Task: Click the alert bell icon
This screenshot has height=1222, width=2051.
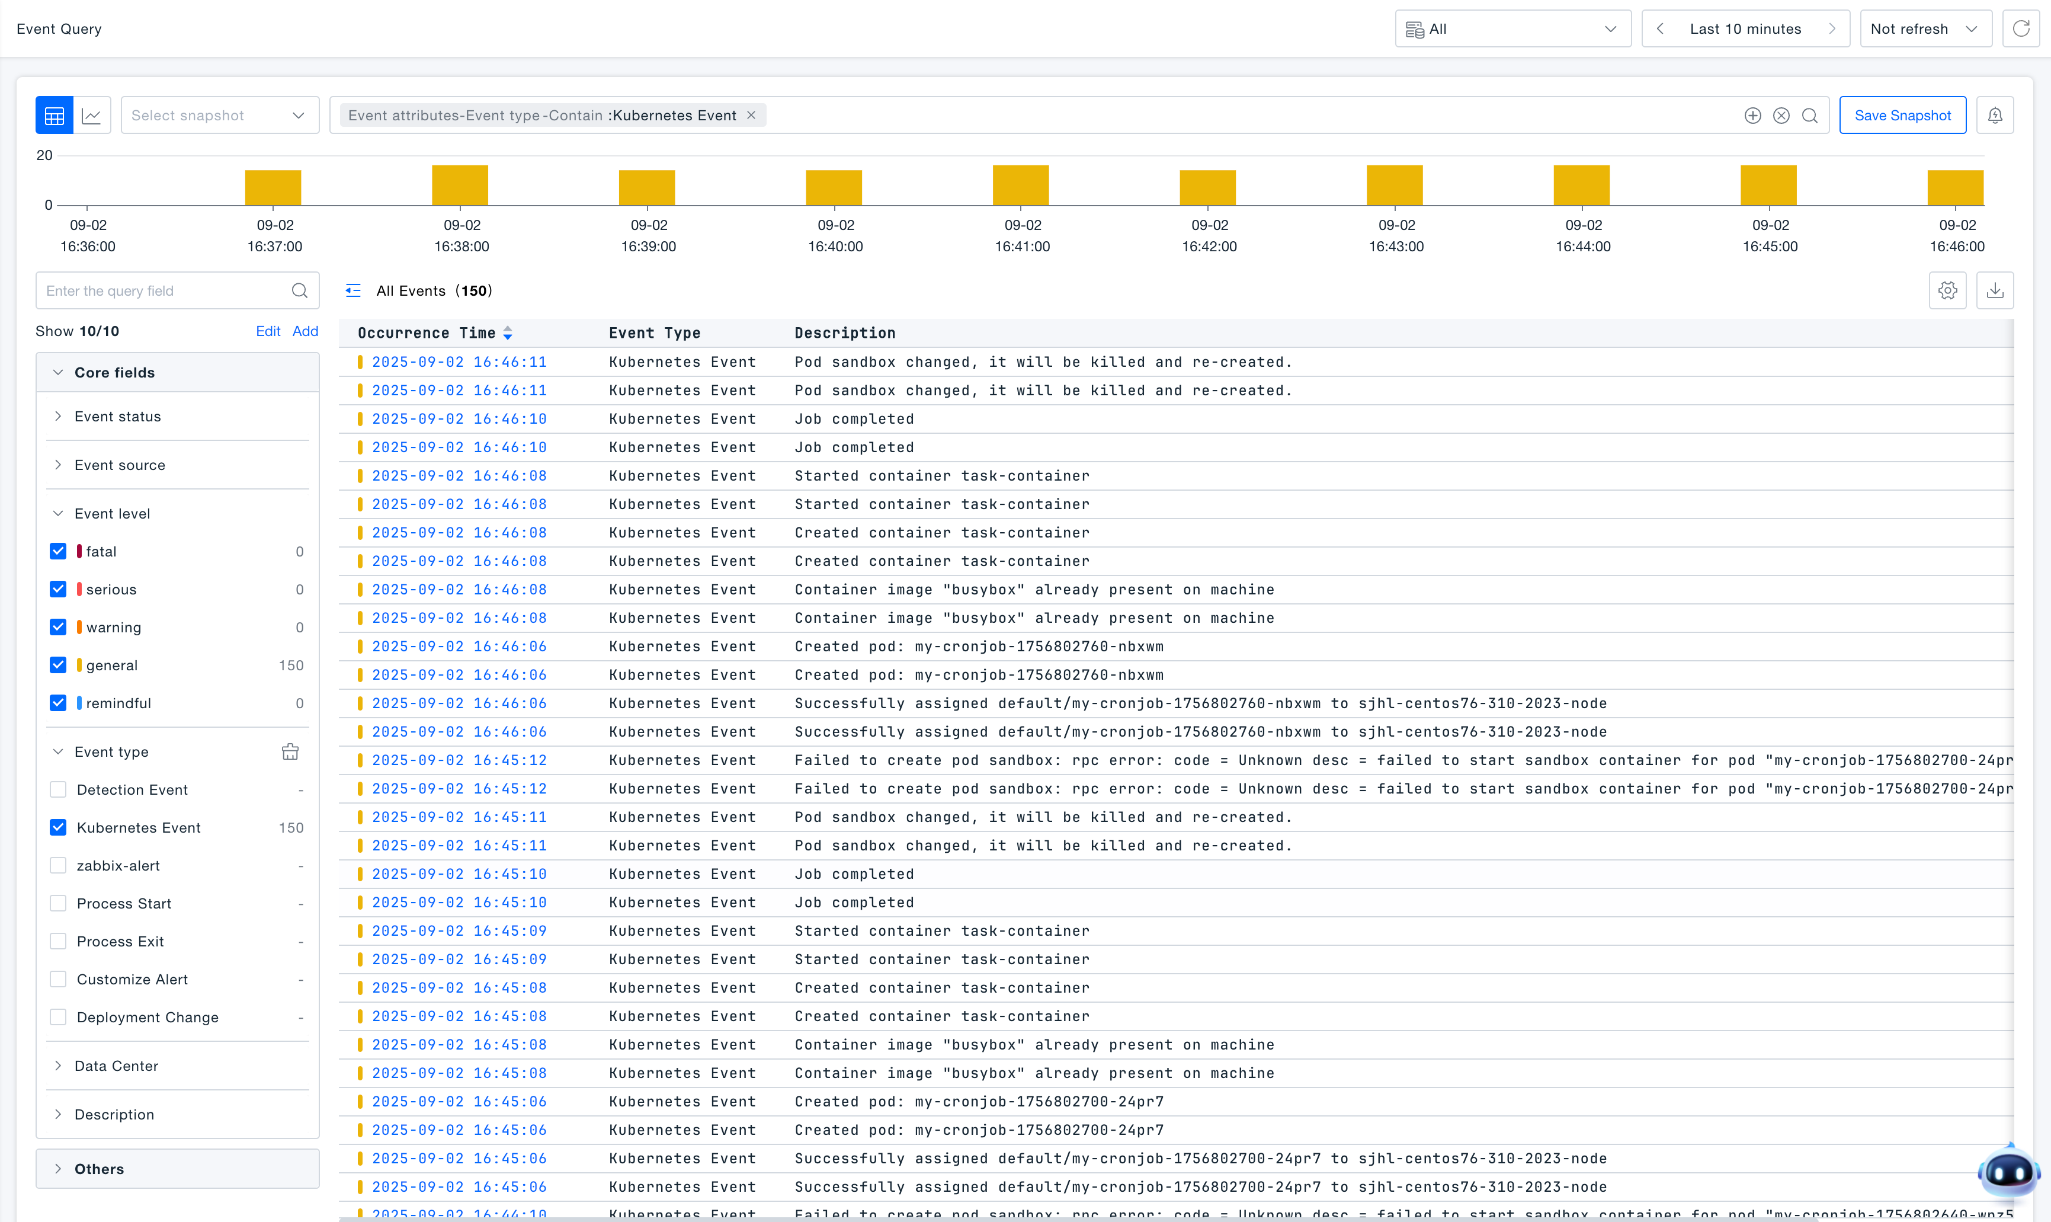Action: click(x=1994, y=116)
